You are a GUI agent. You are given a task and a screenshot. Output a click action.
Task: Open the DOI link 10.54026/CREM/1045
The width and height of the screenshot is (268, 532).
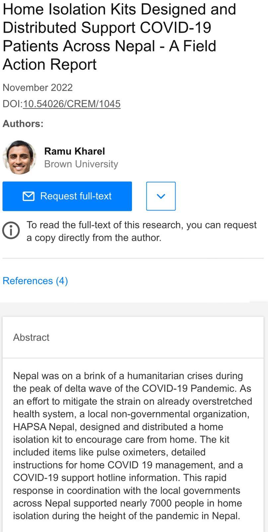coord(72,104)
